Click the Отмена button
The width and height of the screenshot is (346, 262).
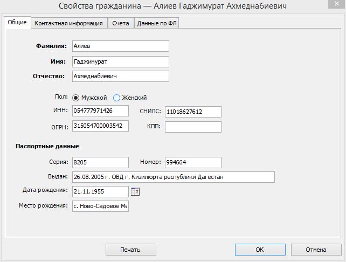[316, 250]
